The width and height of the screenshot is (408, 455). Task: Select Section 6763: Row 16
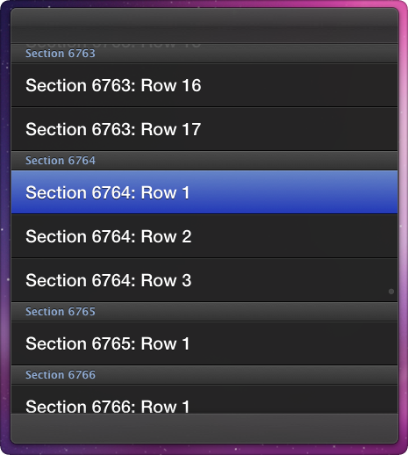coord(204,85)
